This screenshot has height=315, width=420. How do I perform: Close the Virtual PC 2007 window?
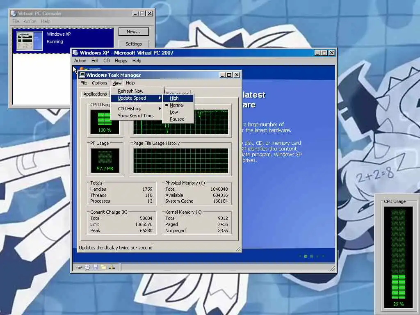pyautogui.click(x=331, y=53)
